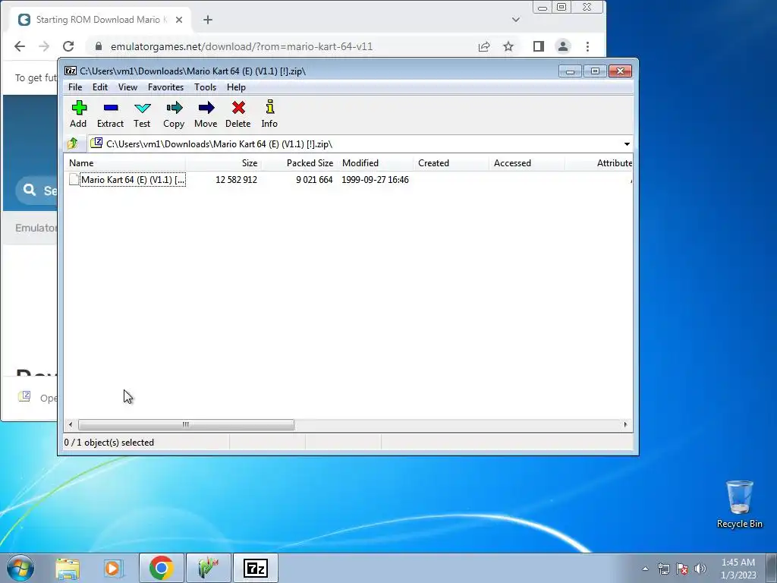
Task: Close the Starting ROM Download Chrome tab
Action: [179, 20]
